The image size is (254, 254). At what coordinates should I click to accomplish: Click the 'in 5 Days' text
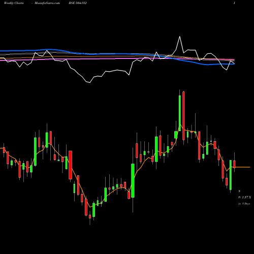[x=244, y=204]
